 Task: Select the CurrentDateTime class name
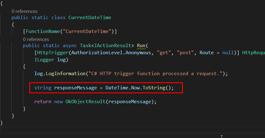point(90,18)
